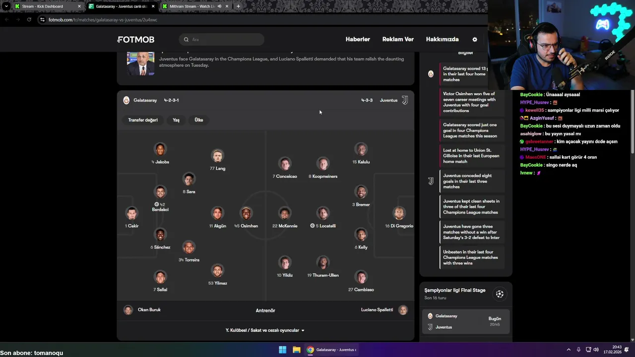Click the FotMob logo
Screen dimensions: 635x357
[136, 39]
